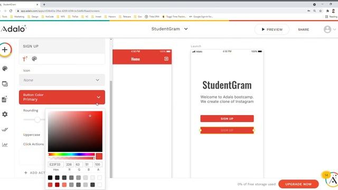Open the Design bookmarks folder

(33, 16)
